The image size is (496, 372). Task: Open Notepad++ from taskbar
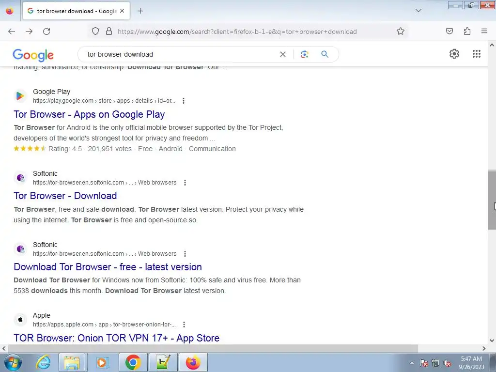(x=163, y=362)
